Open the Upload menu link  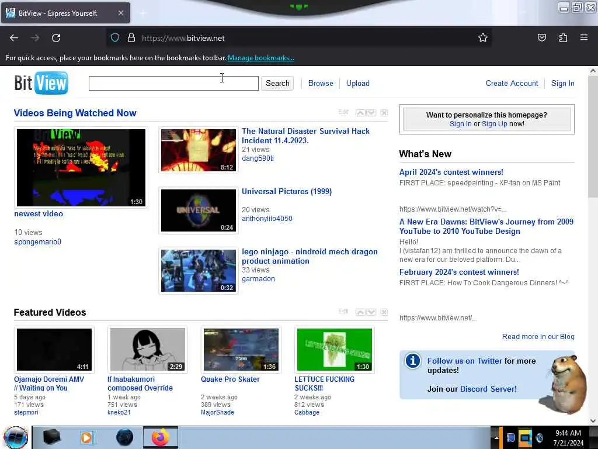pyautogui.click(x=358, y=83)
